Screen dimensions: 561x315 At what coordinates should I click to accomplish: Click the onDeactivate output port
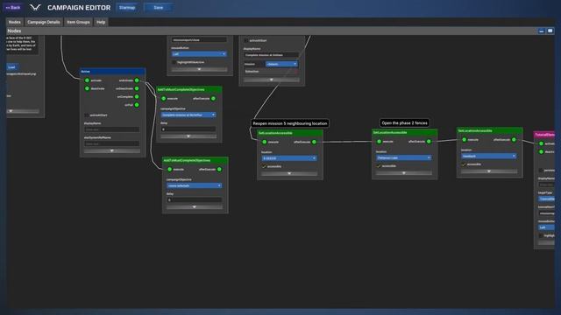click(137, 88)
